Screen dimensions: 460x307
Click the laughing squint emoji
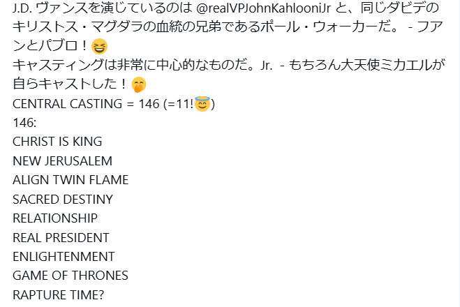pyautogui.click(x=100, y=47)
